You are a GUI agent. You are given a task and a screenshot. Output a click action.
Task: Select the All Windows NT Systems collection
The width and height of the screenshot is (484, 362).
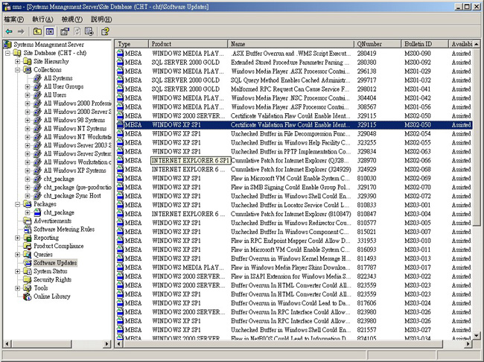coord(75,129)
